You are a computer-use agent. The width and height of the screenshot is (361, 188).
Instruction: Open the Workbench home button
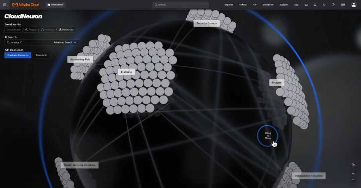tap(55, 5)
